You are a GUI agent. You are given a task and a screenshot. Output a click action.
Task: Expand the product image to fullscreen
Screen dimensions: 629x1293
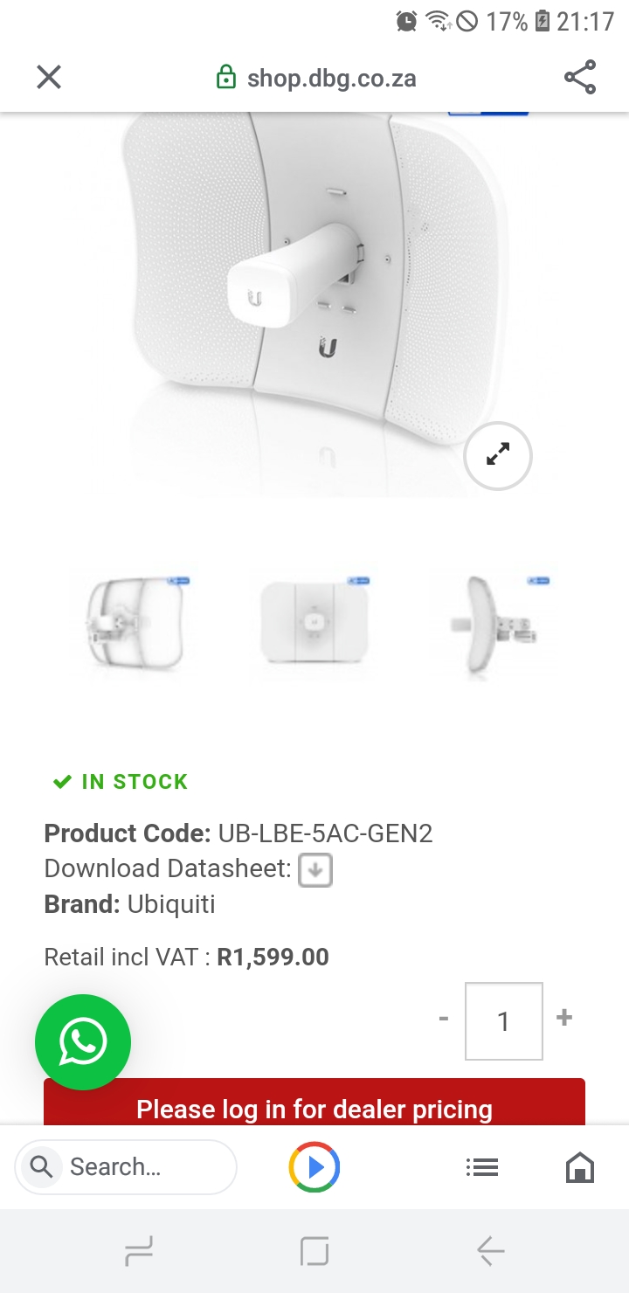[498, 455]
